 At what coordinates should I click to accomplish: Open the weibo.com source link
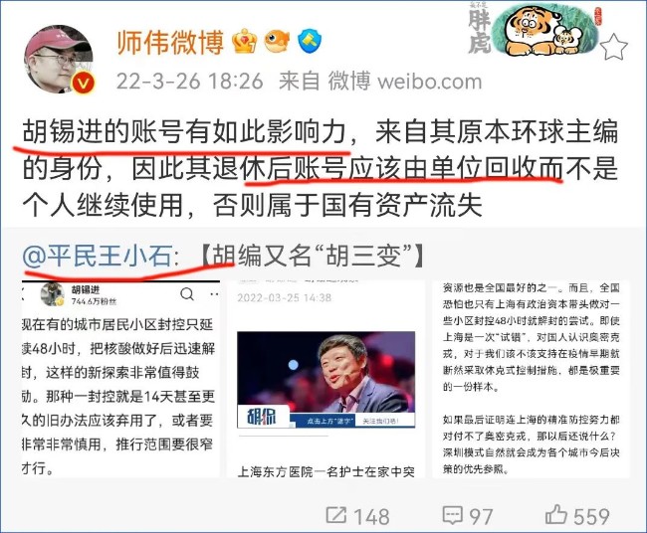[x=430, y=82]
